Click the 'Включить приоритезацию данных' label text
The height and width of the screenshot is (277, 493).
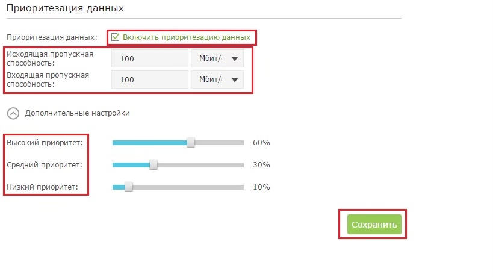[x=186, y=37]
